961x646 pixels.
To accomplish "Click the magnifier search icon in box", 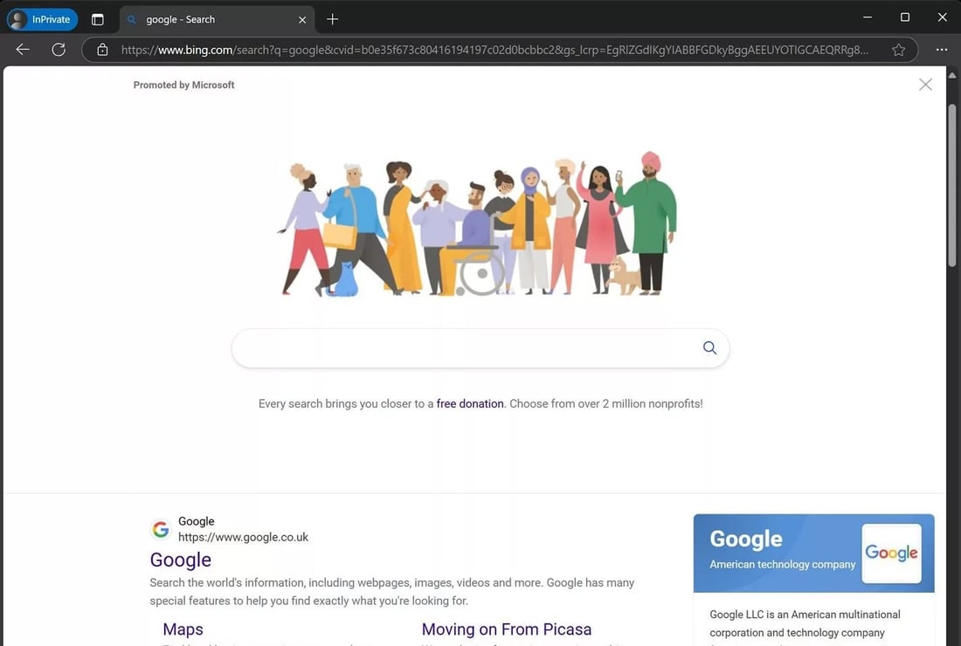I will (709, 347).
